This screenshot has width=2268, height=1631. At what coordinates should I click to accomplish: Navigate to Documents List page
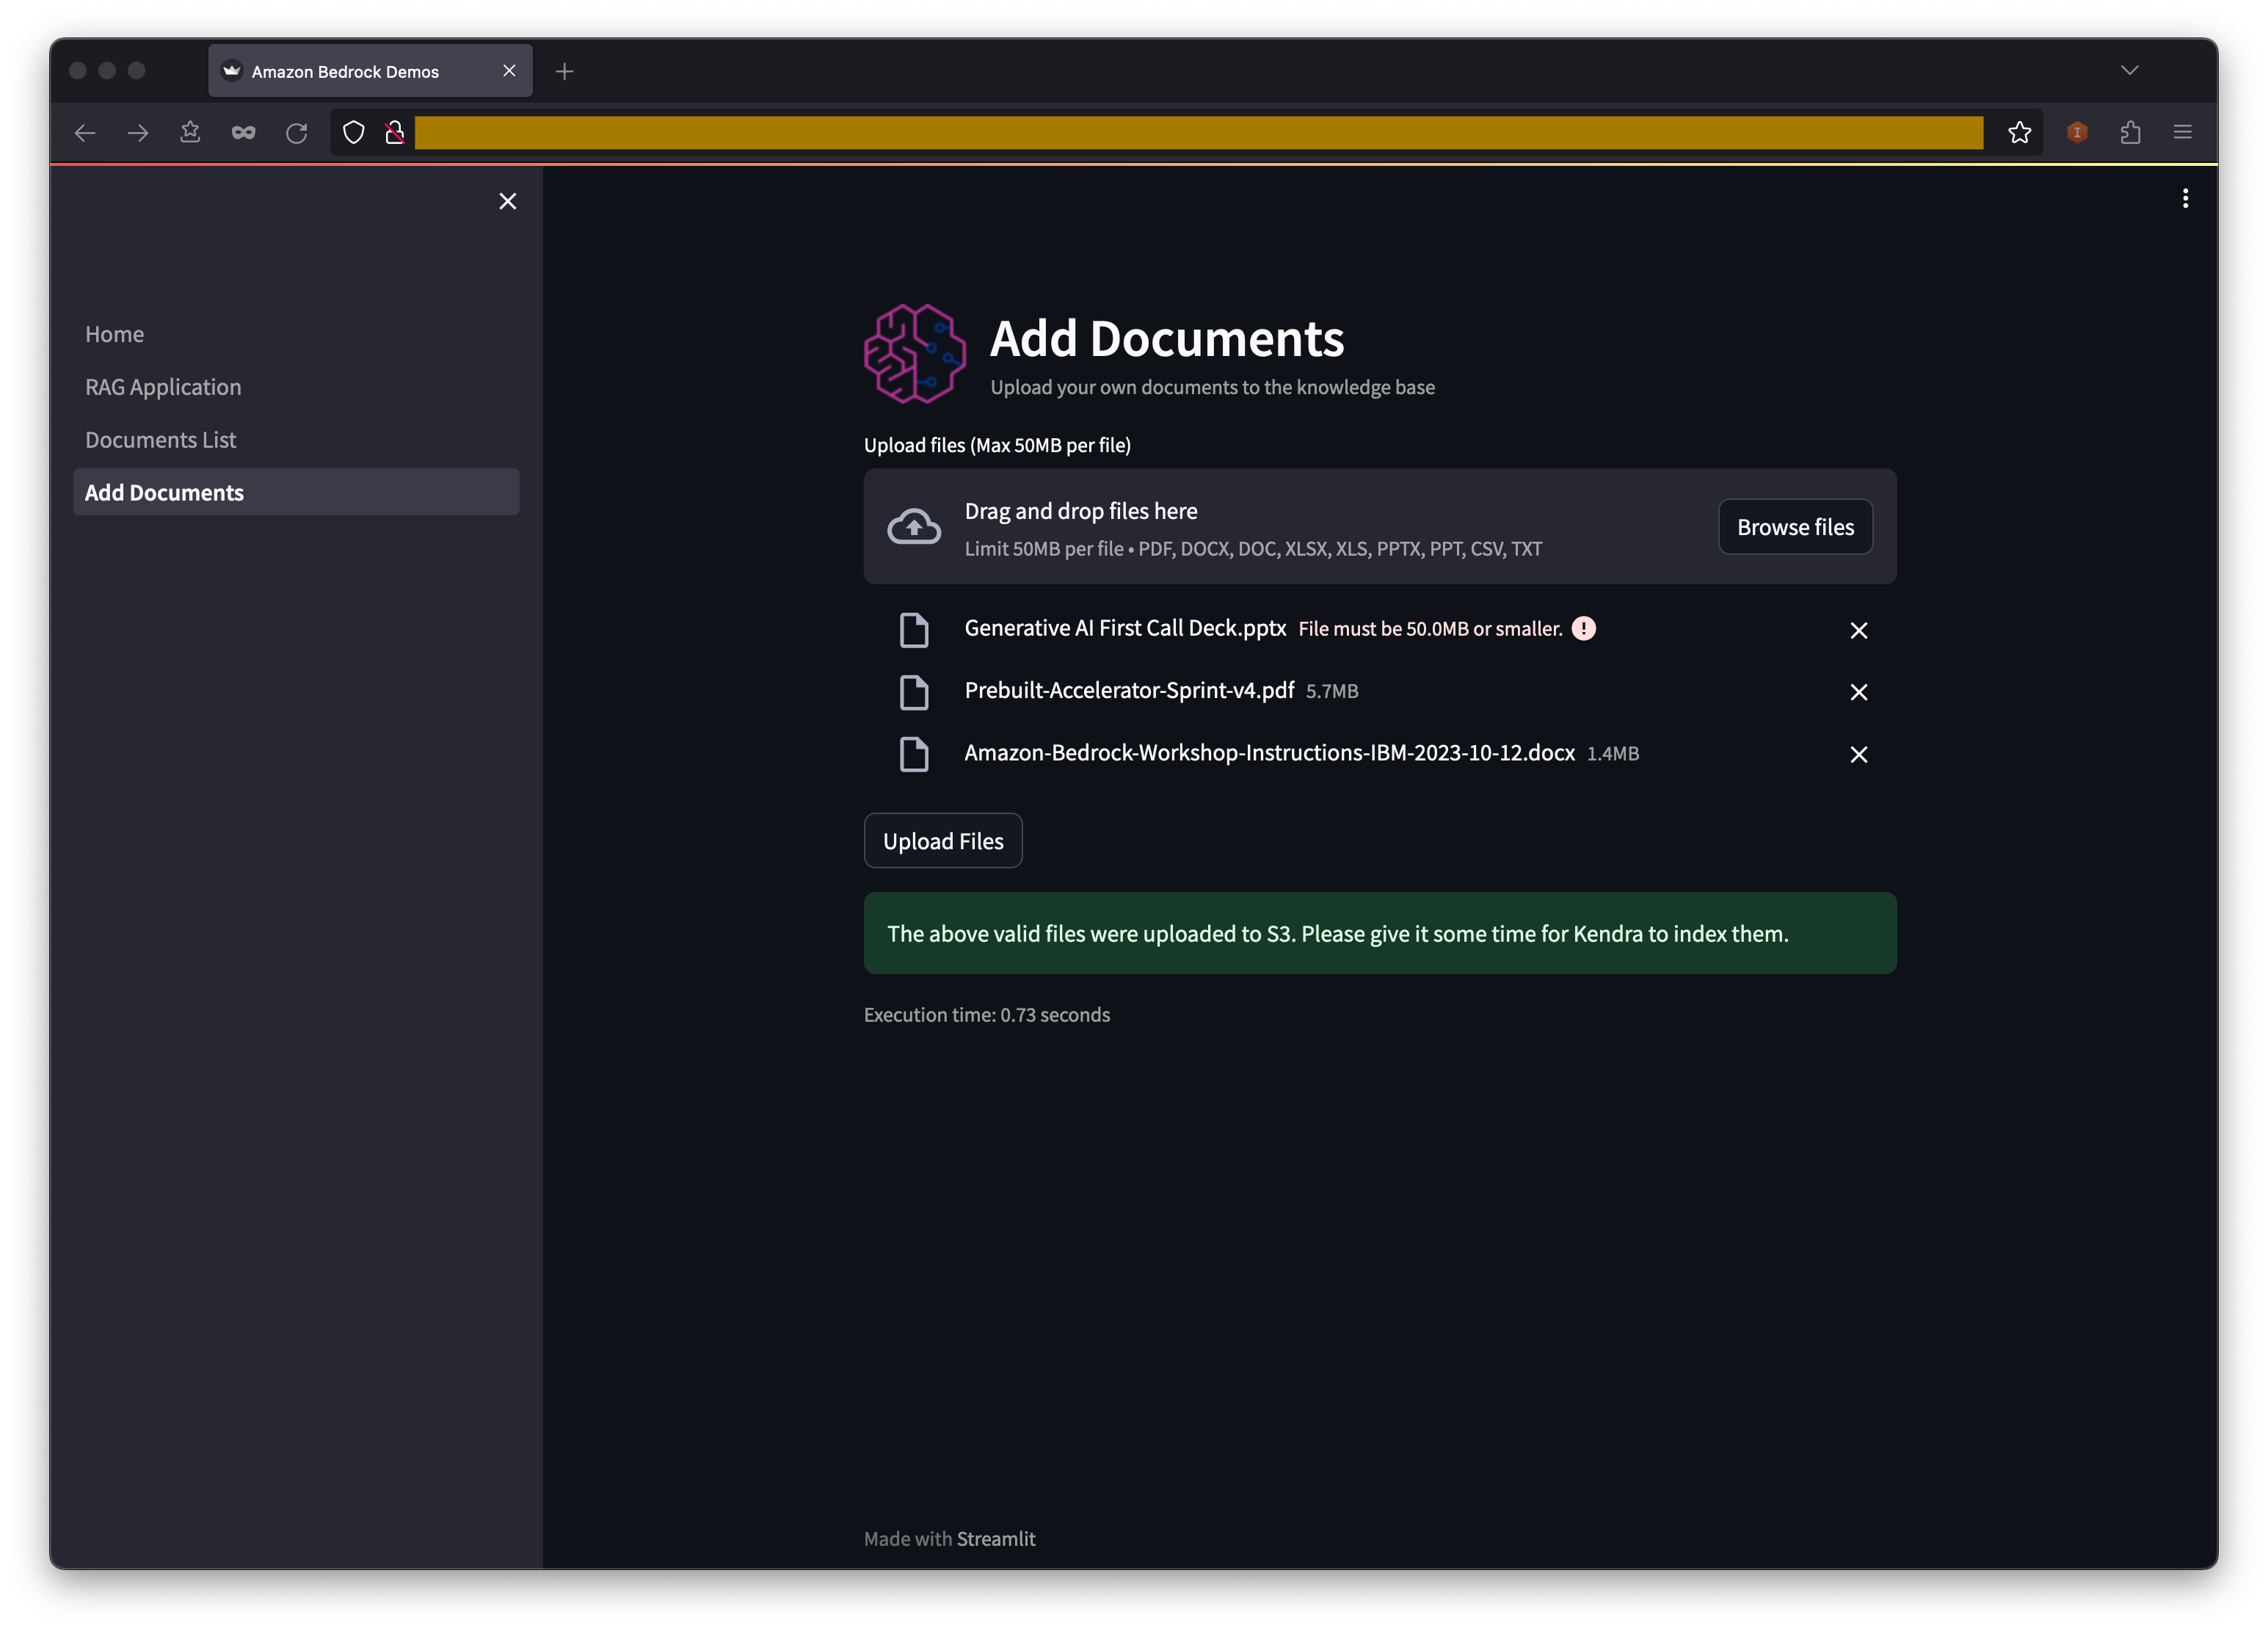(x=160, y=440)
